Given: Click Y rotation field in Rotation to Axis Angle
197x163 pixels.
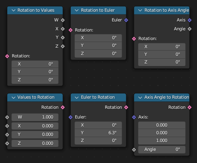Looking at the screenshot, I should 162,54.
